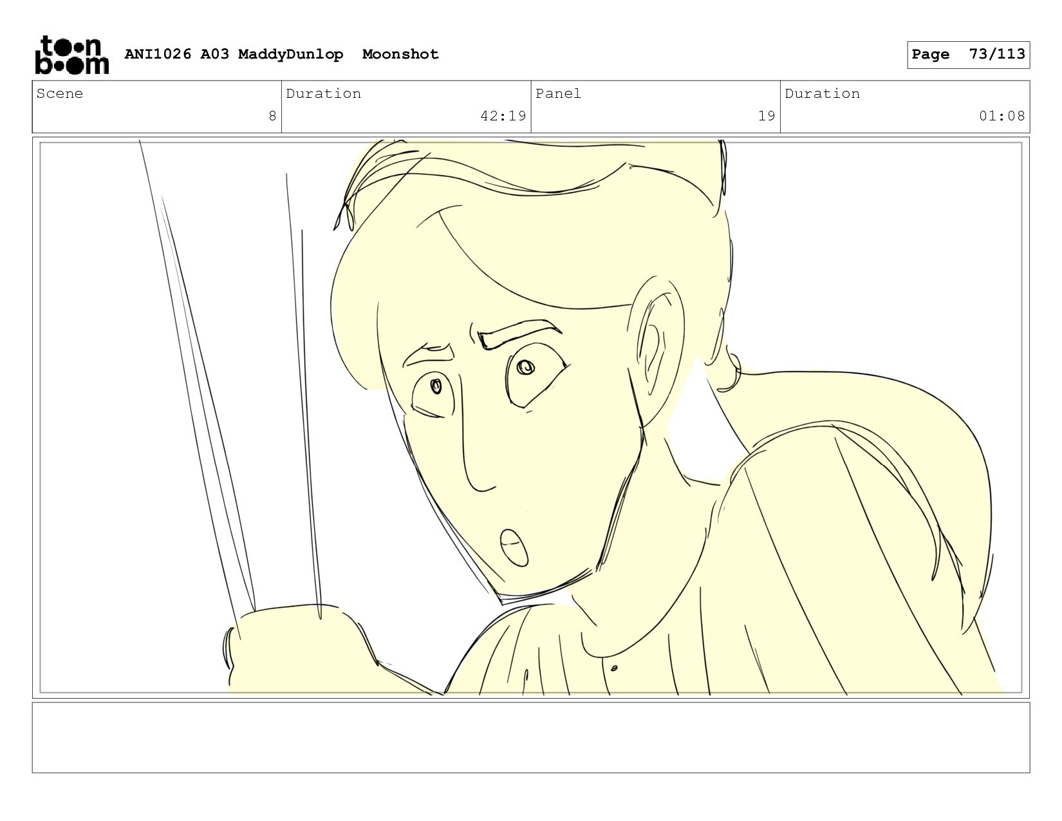
Task: Select the project title 'ANI1026 A03 MaddyDunlop Moonshot'
Action: 281,54
